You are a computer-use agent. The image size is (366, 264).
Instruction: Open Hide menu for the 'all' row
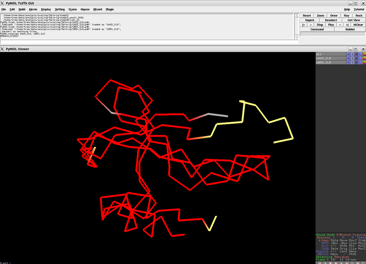pos(356,54)
